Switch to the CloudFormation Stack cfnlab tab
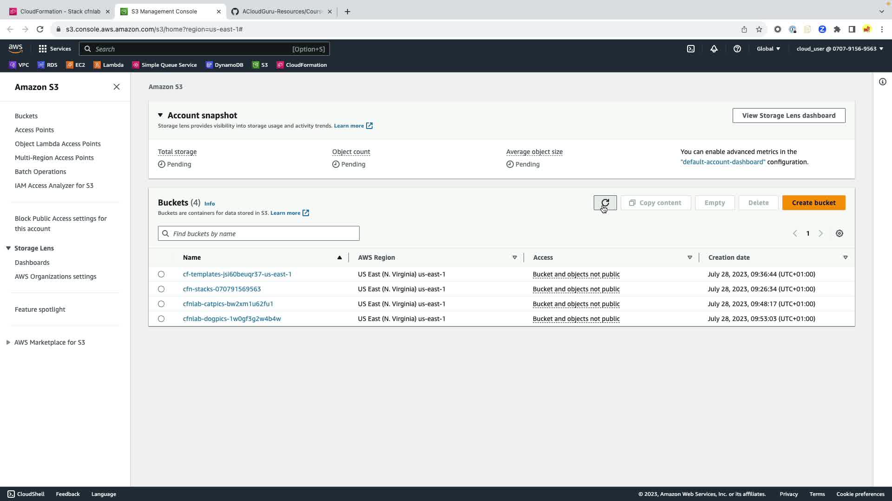This screenshot has width=892, height=501. click(x=60, y=11)
